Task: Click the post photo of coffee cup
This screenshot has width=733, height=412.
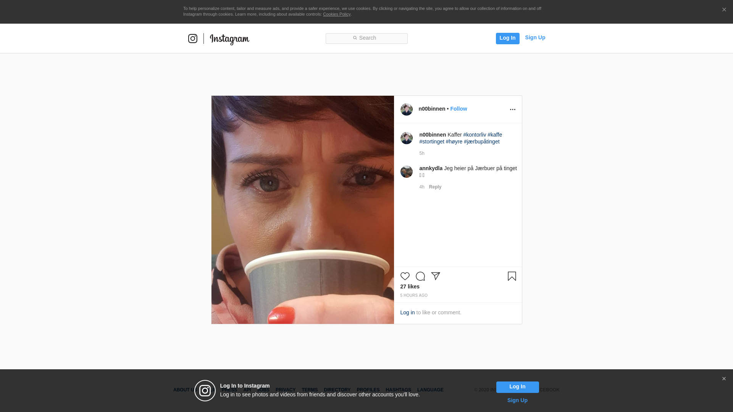Action: click(302, 210)
